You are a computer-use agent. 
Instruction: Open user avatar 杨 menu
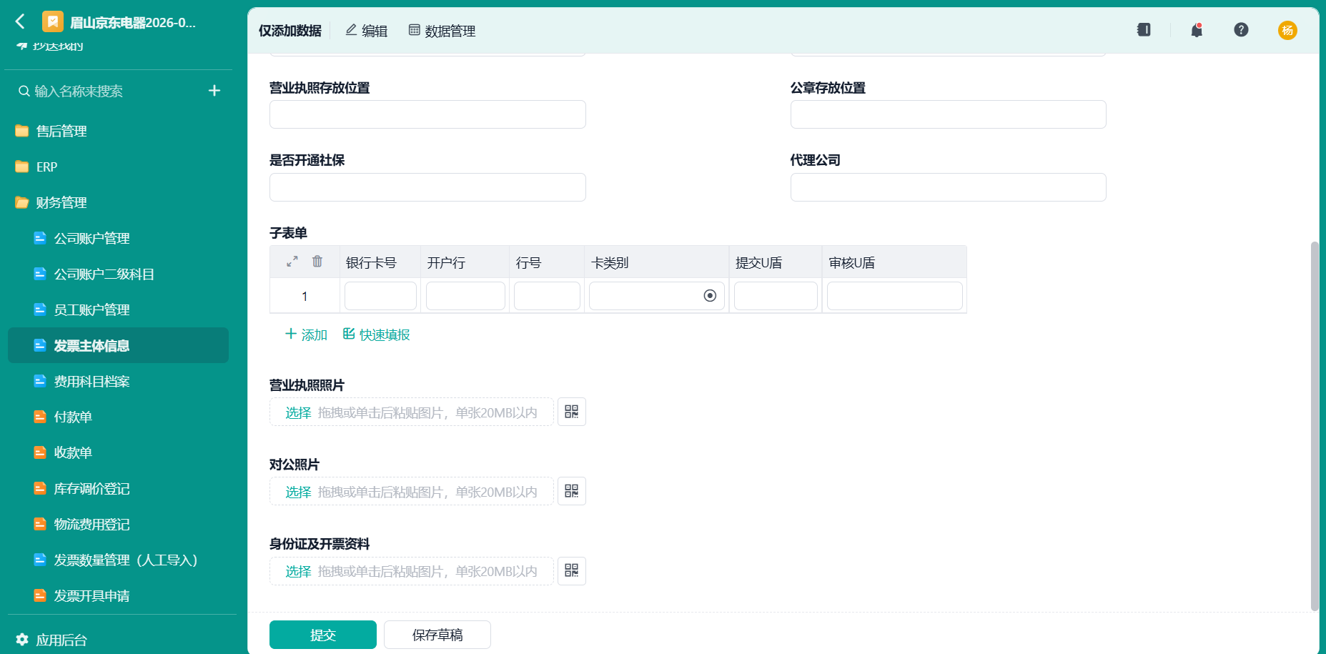click(1287, 30)
